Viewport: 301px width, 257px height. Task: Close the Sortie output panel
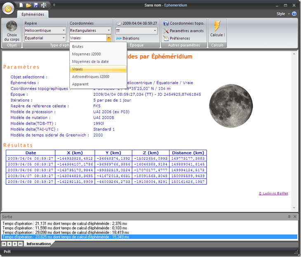[x=295, y=217]
